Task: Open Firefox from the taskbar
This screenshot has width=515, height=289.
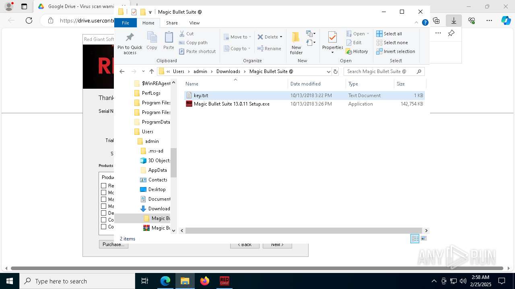Action: 205,281
